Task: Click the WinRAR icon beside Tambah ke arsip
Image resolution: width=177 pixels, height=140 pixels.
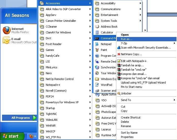Action: 119,65
